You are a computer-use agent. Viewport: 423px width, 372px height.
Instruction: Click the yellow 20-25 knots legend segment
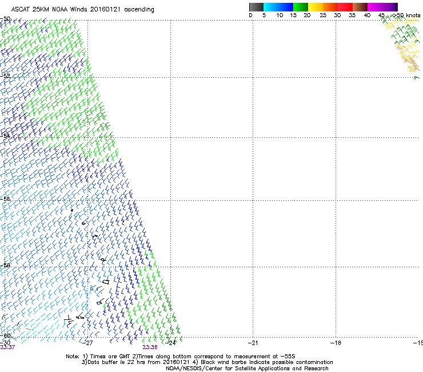click(x=316, y=7)
